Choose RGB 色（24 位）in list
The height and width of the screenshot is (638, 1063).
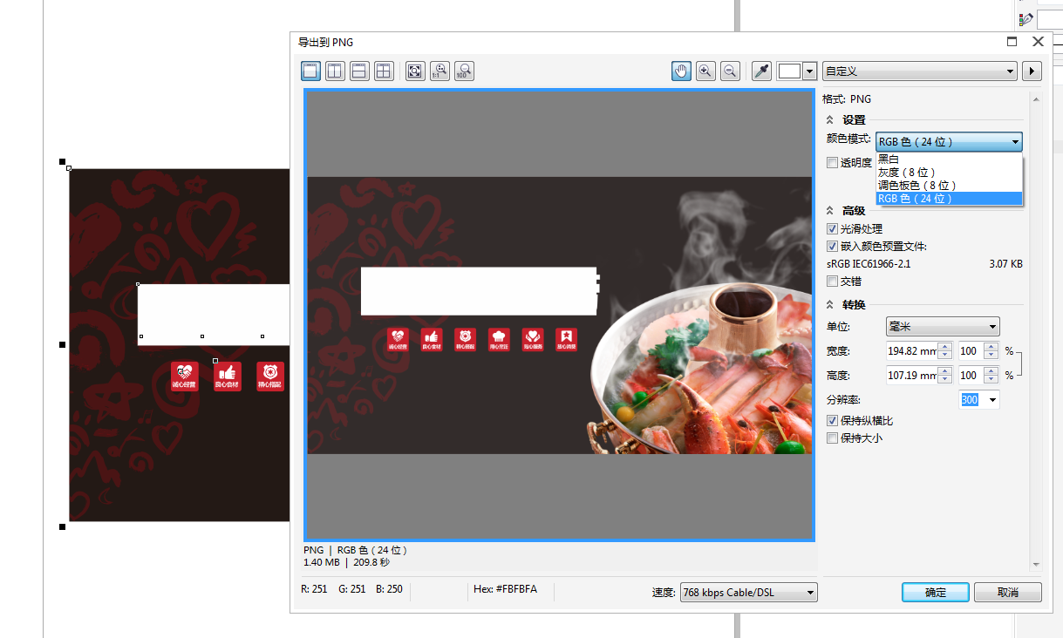point(949,199)
